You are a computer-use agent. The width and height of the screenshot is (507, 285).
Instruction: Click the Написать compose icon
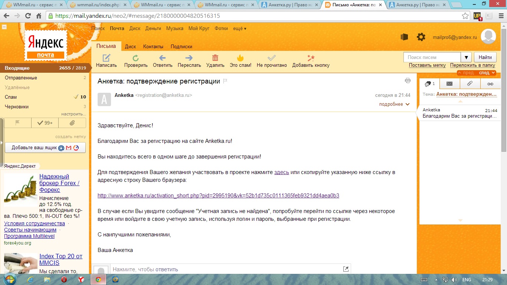pyautogui.click(x=107, y=58)
